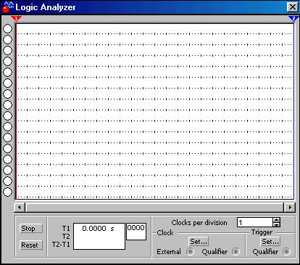Close the Logic Analyzer window
Image resolution: width=300 pixels, height=265 pixels.
coord(293,7)
